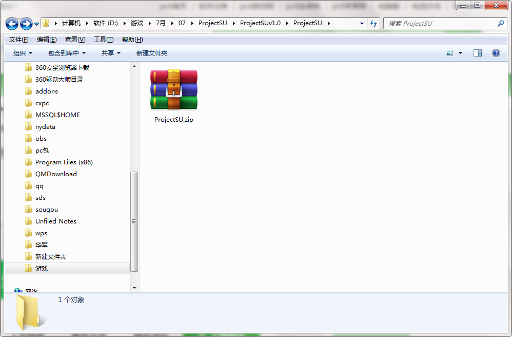Click the QMDownload folder icon
The height and width of the screenshot is (337, 512).
click(x=28, y=174)
